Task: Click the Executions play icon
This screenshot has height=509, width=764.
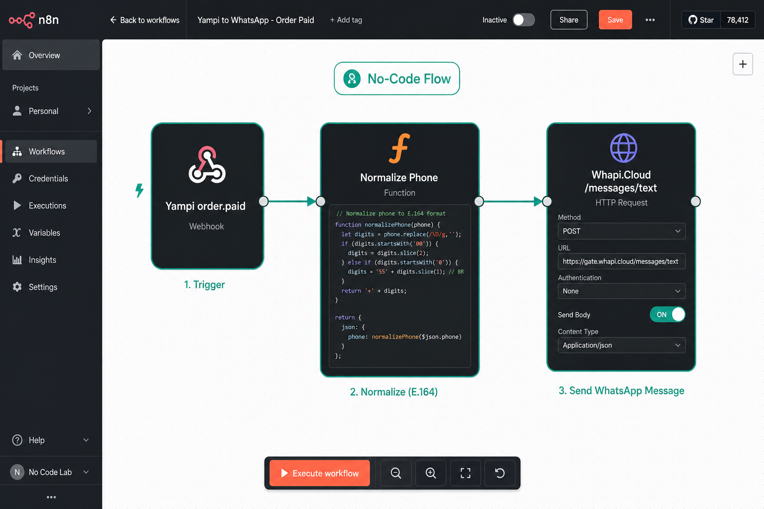Action: coord(17,205)
